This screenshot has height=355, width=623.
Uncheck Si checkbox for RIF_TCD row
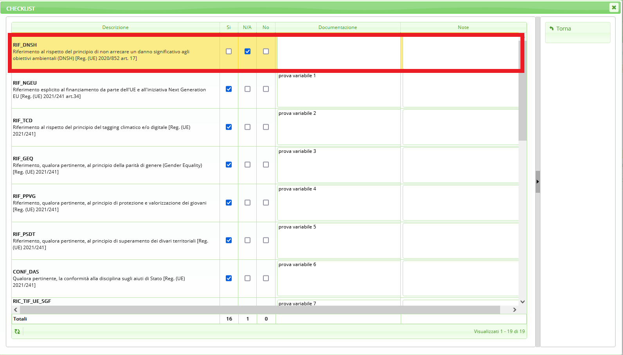pos(229,127)
